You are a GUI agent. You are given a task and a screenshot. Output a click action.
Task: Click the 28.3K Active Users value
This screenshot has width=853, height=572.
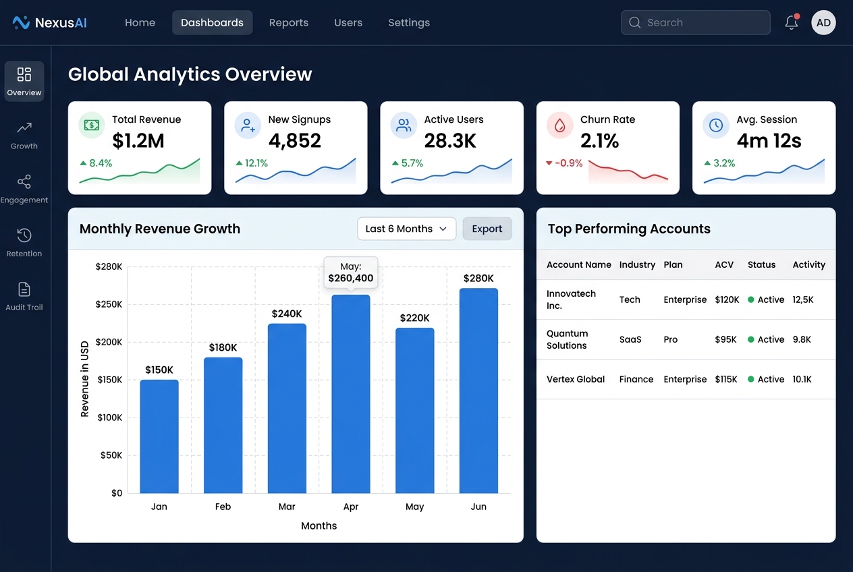pos(451,140)
